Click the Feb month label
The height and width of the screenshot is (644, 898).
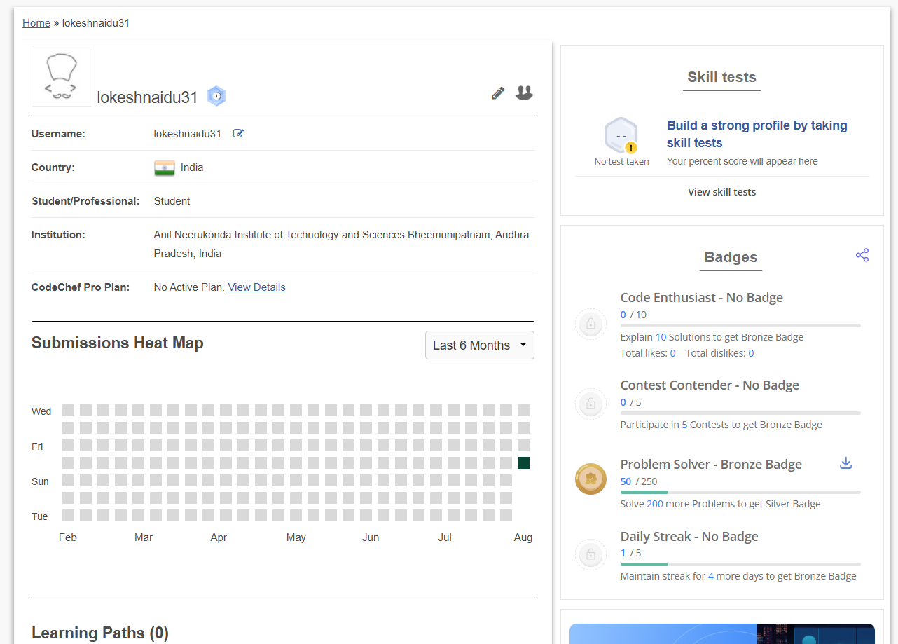68,537
